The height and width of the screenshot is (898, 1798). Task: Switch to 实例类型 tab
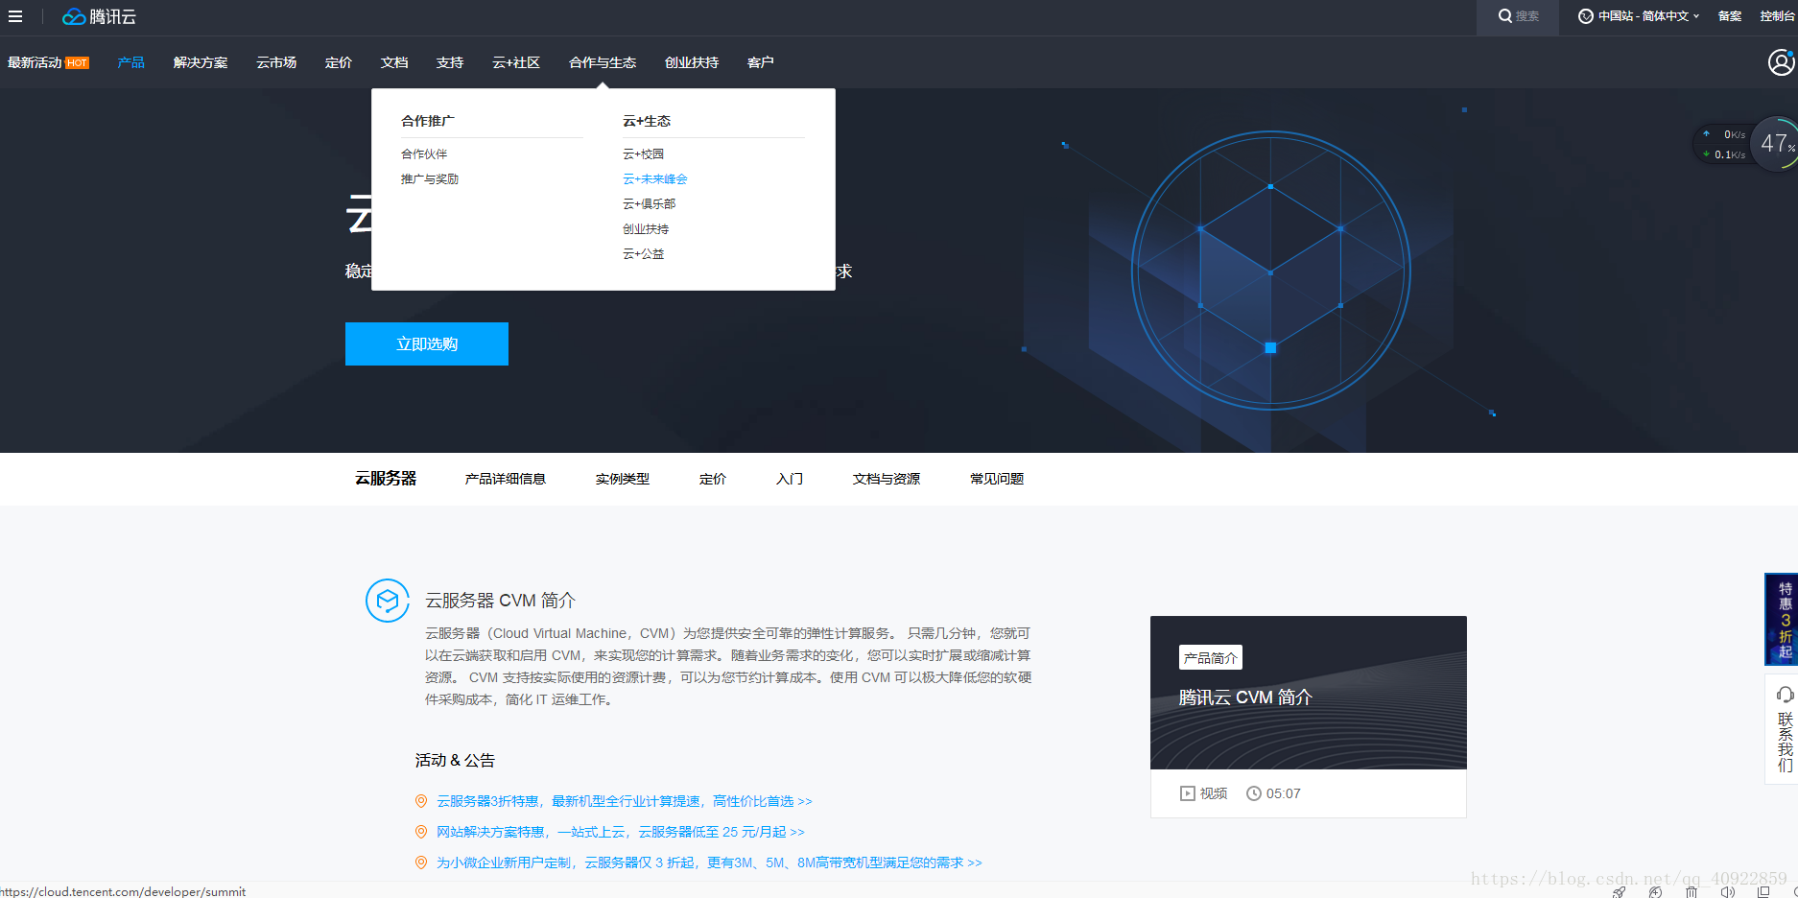623,479
